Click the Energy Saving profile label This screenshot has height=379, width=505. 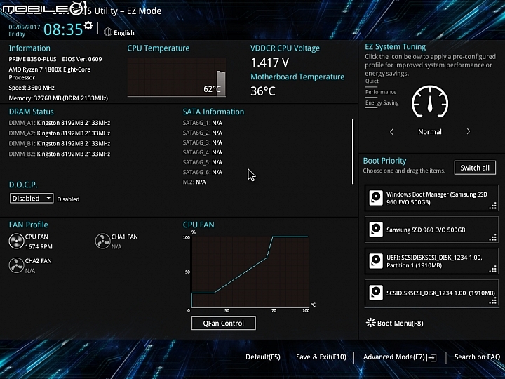(382, 102)
